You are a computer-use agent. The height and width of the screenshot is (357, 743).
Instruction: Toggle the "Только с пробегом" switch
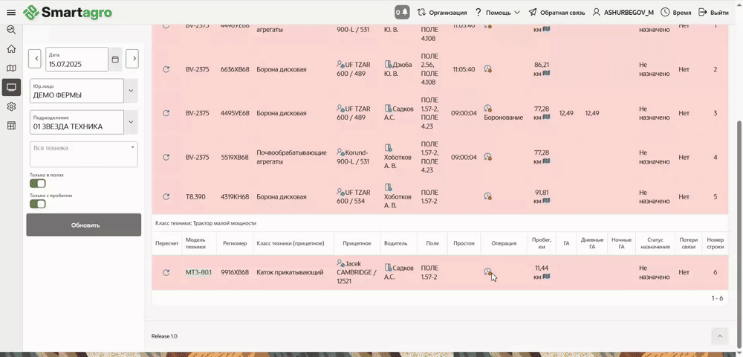coord(38,204)
